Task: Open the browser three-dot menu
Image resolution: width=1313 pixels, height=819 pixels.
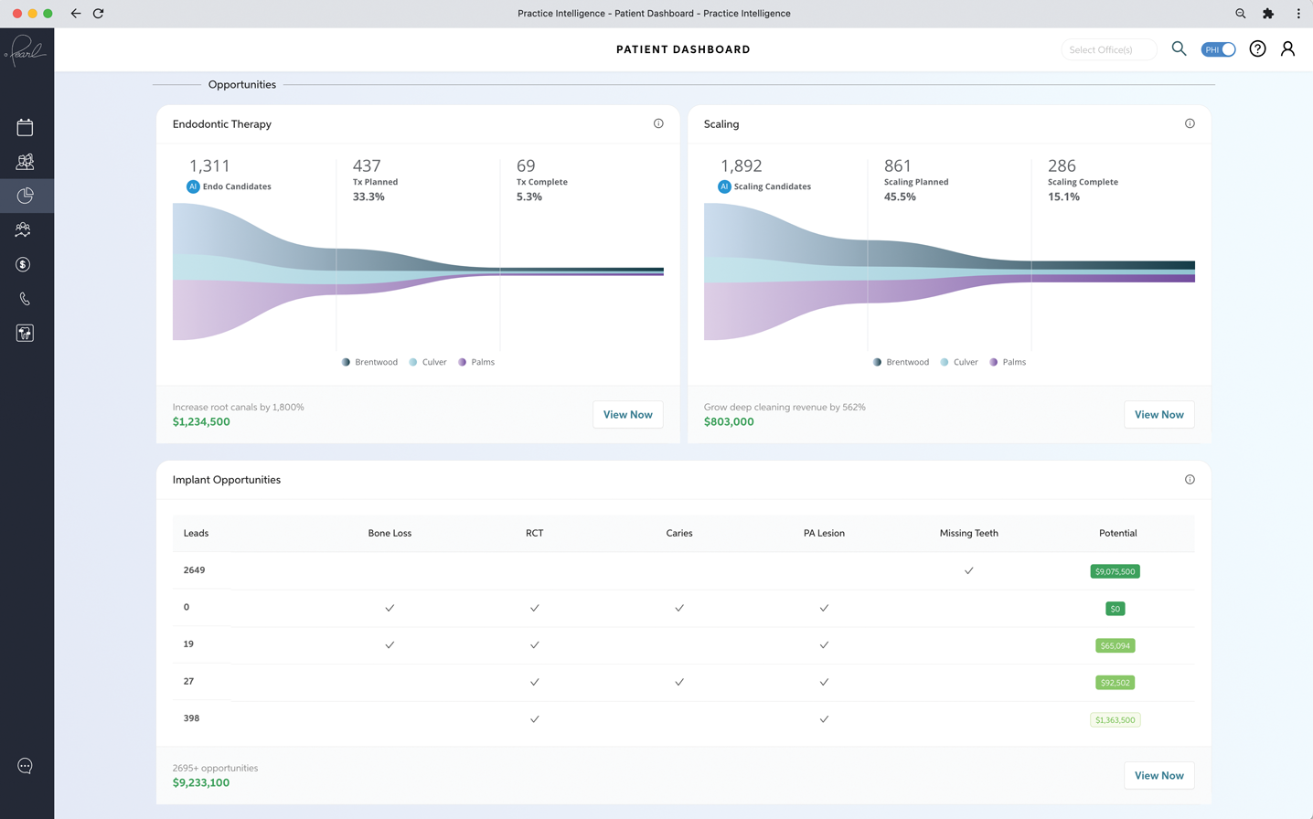Action: coord(1297,14)
